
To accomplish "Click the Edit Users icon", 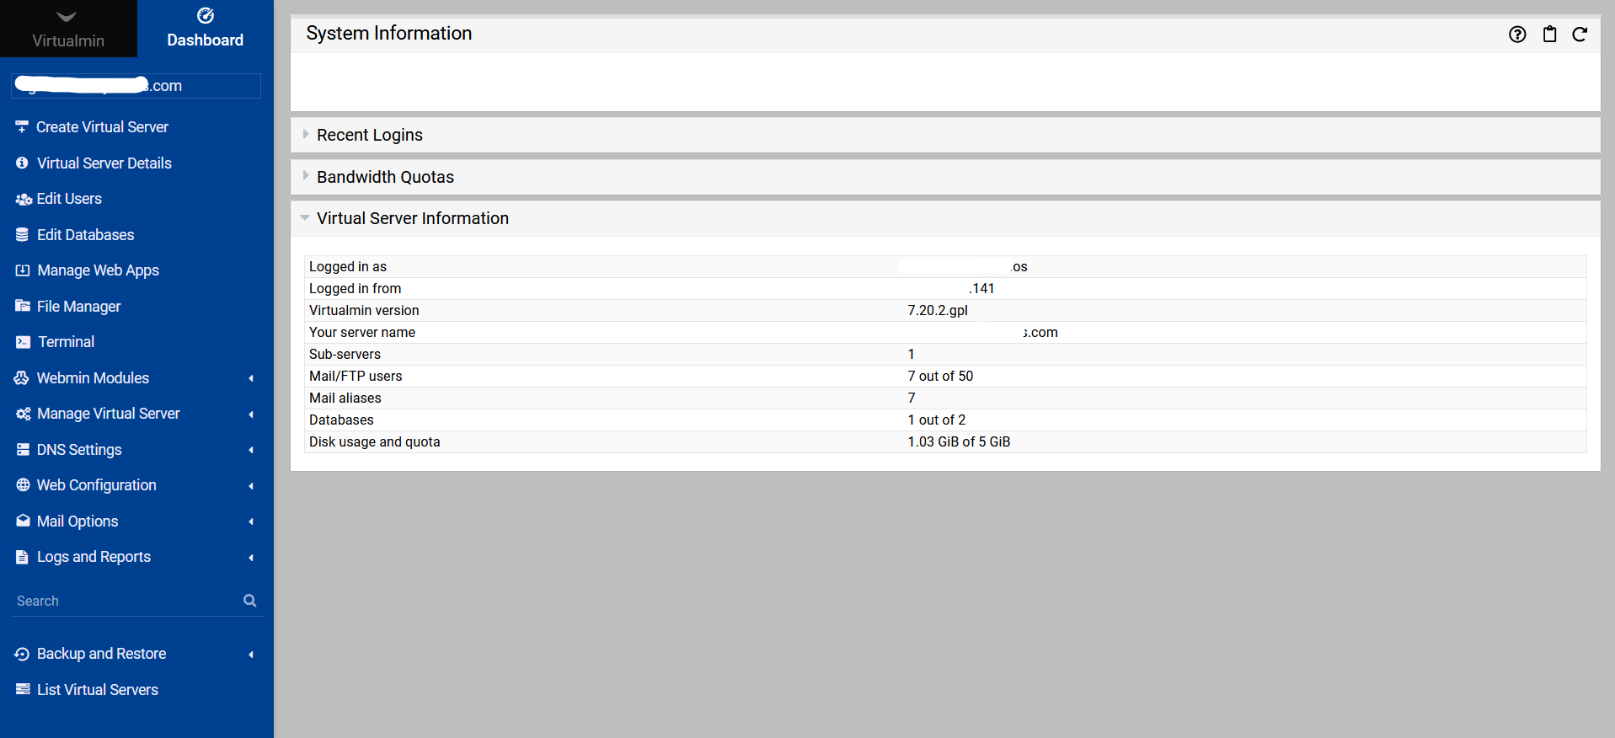I will pos(24,200).
